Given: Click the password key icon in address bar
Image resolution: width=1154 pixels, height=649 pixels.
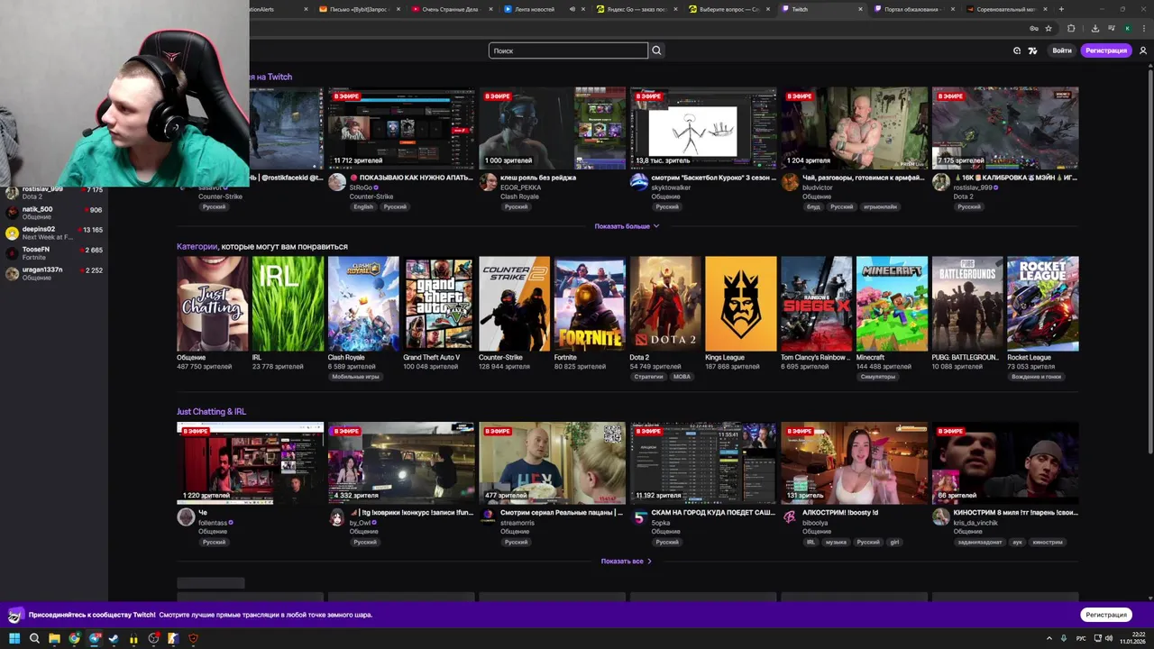Looking at the screenshot, I should click(1033, 29).
